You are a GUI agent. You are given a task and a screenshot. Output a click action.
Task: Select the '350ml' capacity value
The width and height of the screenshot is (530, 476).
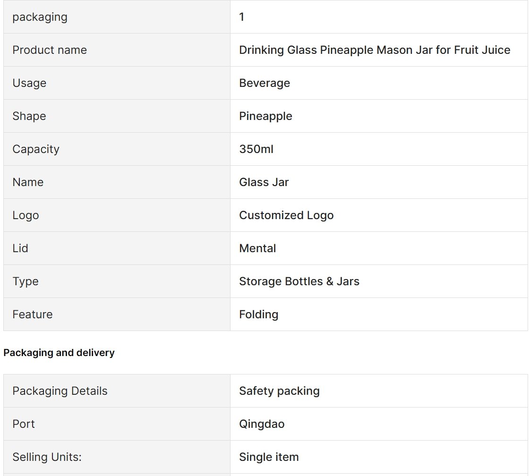coord(256,149)
